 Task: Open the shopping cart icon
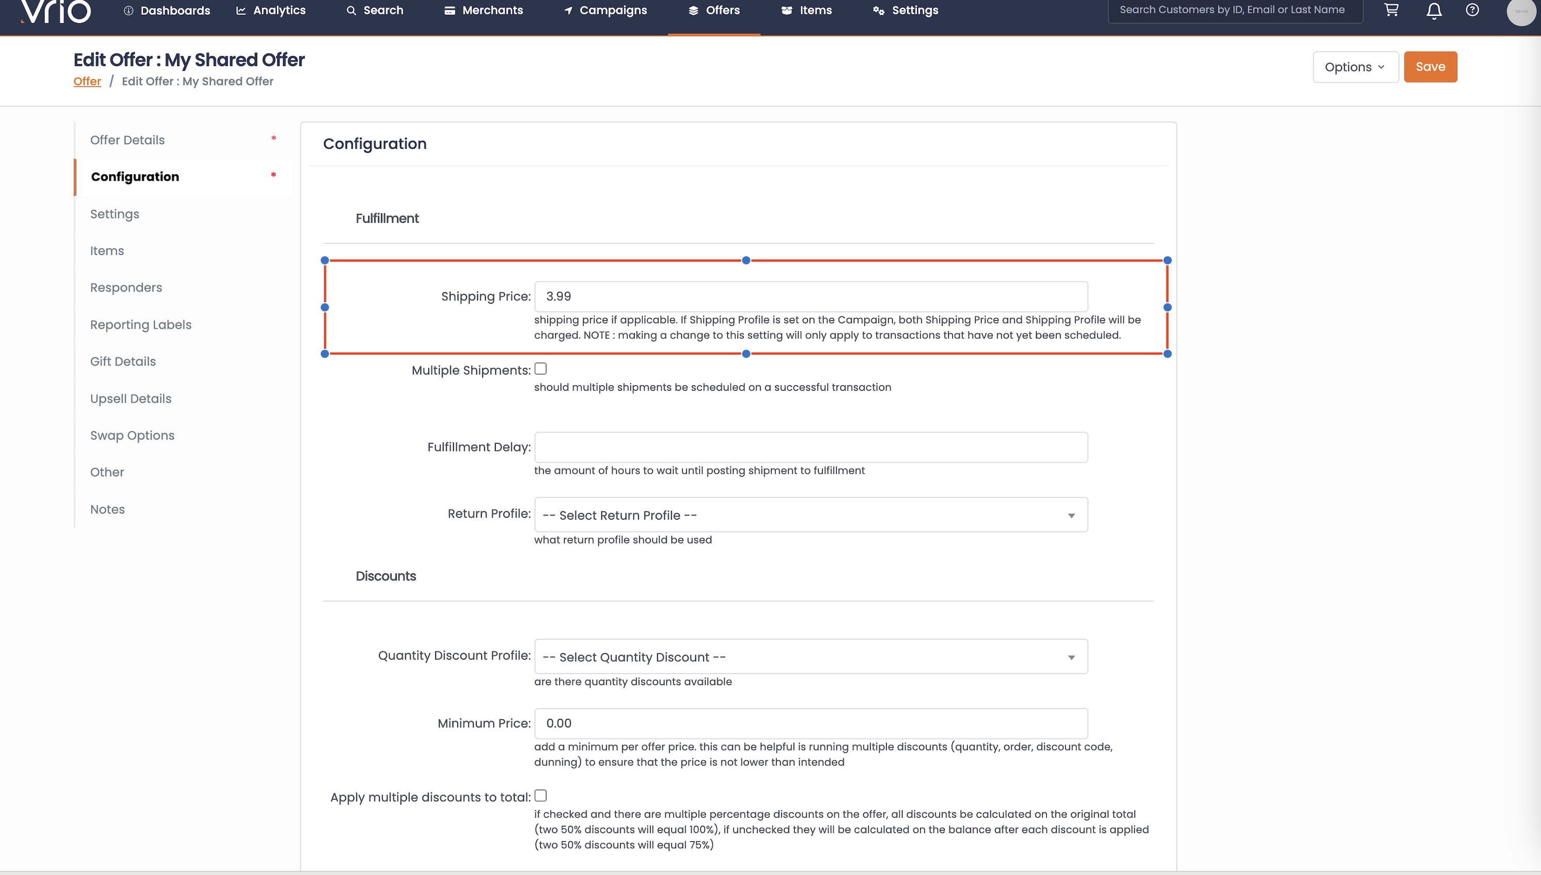coord(1391,10)
